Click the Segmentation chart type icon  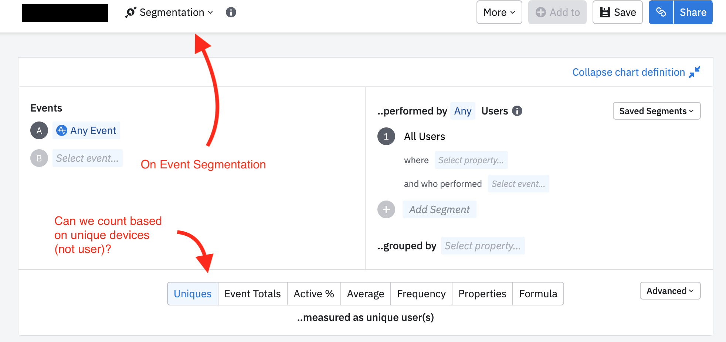click(x=130, y=13)
